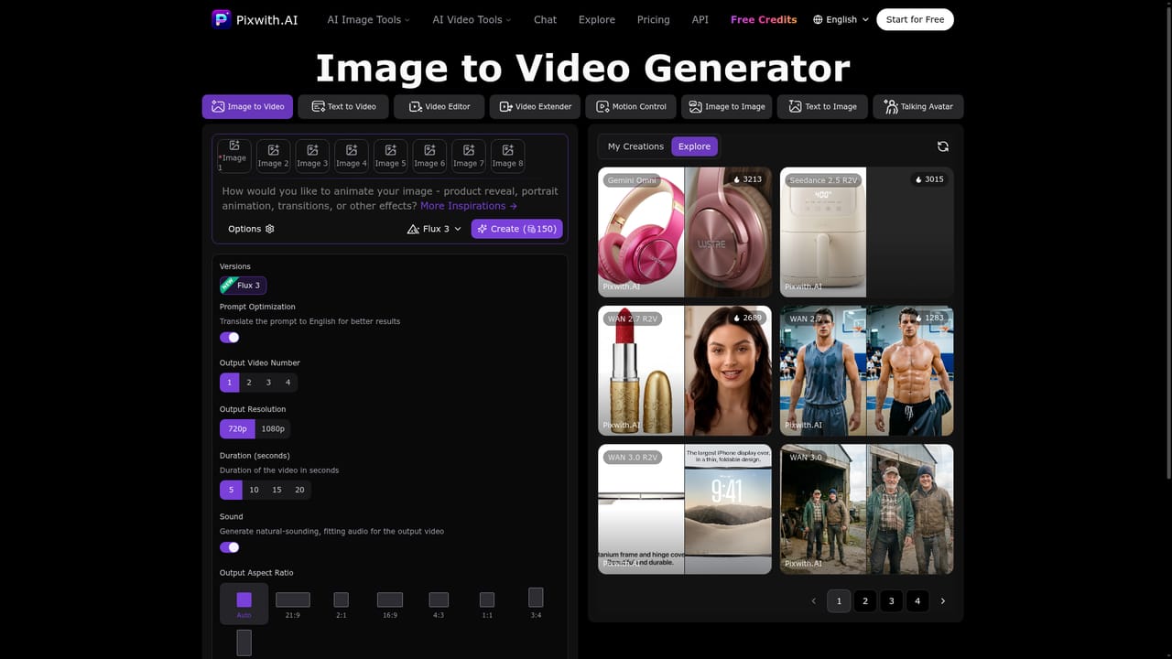Expand the AI Image Tools menu
The width and height of the screenshot is (1172, 659).
coord(369,19)
